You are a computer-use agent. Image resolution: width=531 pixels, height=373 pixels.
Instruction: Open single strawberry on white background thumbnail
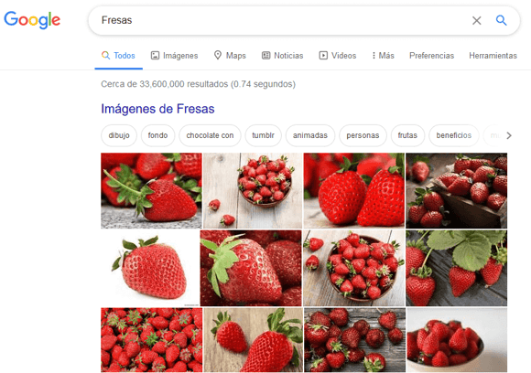point(149,268)
